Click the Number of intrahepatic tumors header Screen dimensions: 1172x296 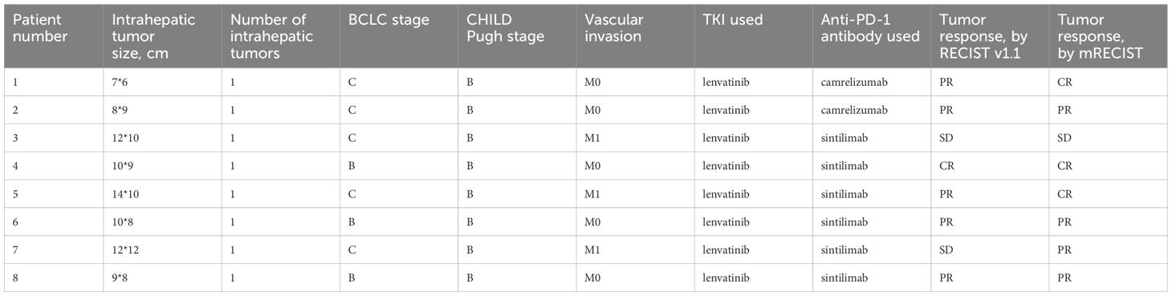(x=281, y=36)
